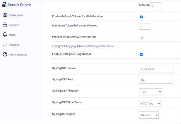Focus the Maximum Token Refreshes Allowed field

[x=144, y=26]
